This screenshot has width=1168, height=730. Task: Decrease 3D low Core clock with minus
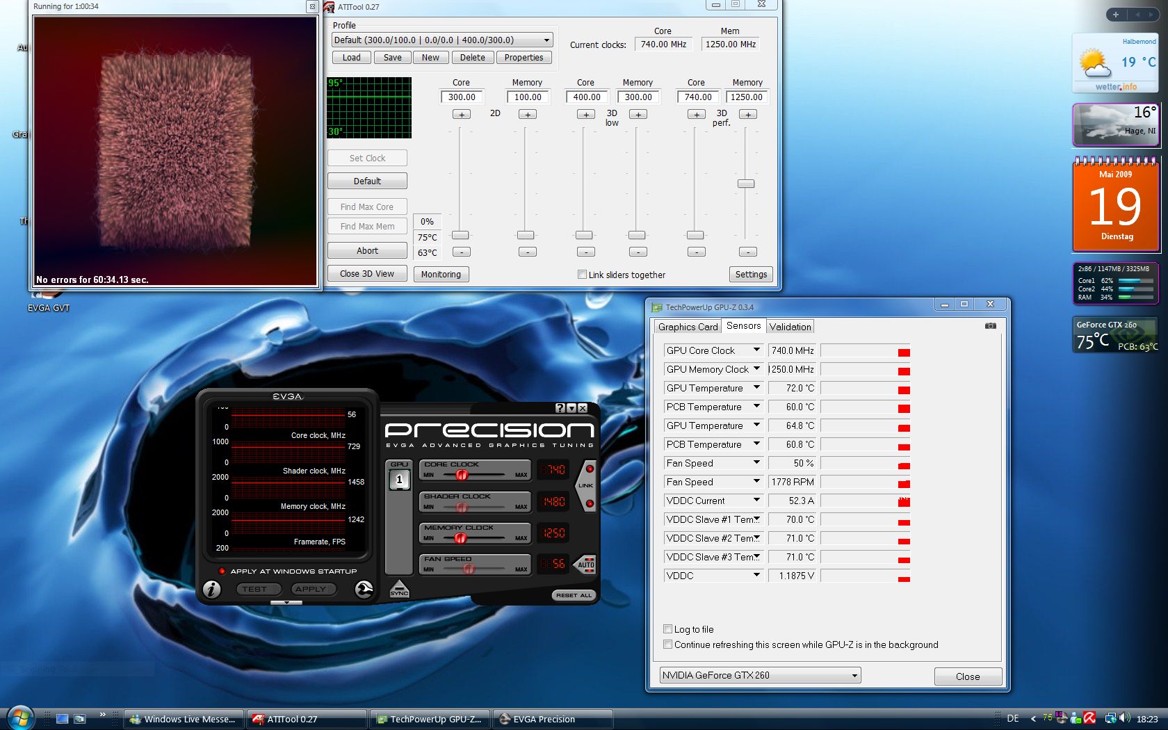(x=586, y=252)
